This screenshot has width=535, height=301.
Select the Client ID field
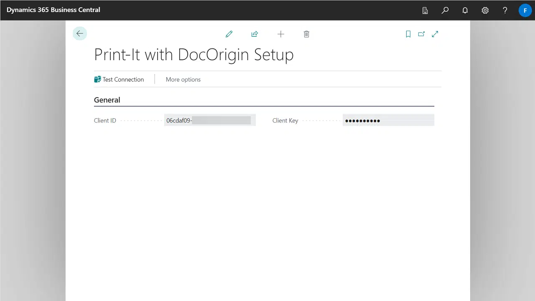209,120
